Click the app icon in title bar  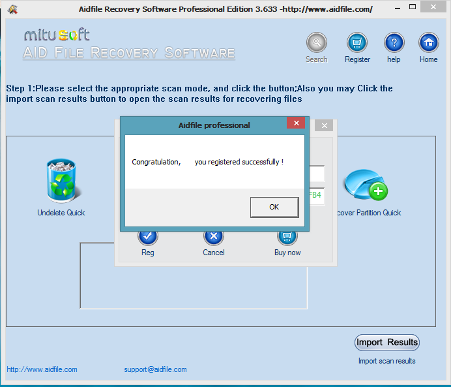click(12, 9)
